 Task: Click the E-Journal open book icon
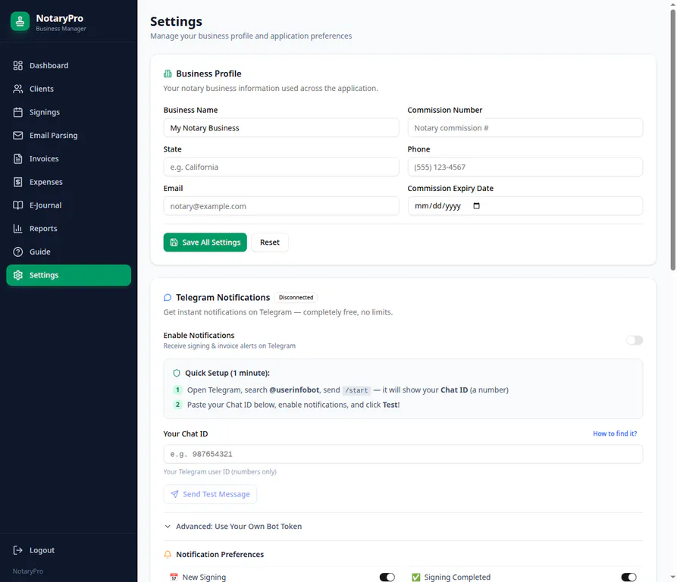pyautogui.click(x=17, y=205)
